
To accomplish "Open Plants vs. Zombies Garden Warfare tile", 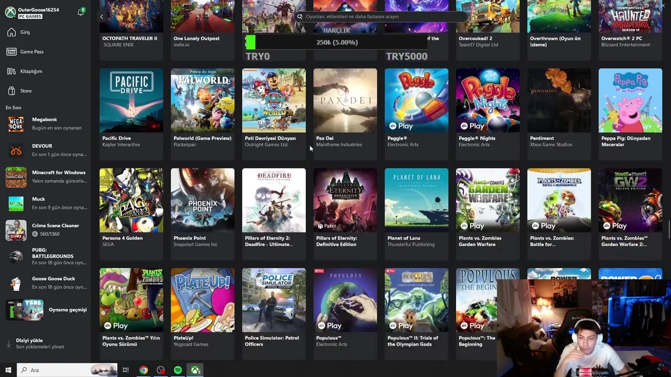I will coord(488,214).
